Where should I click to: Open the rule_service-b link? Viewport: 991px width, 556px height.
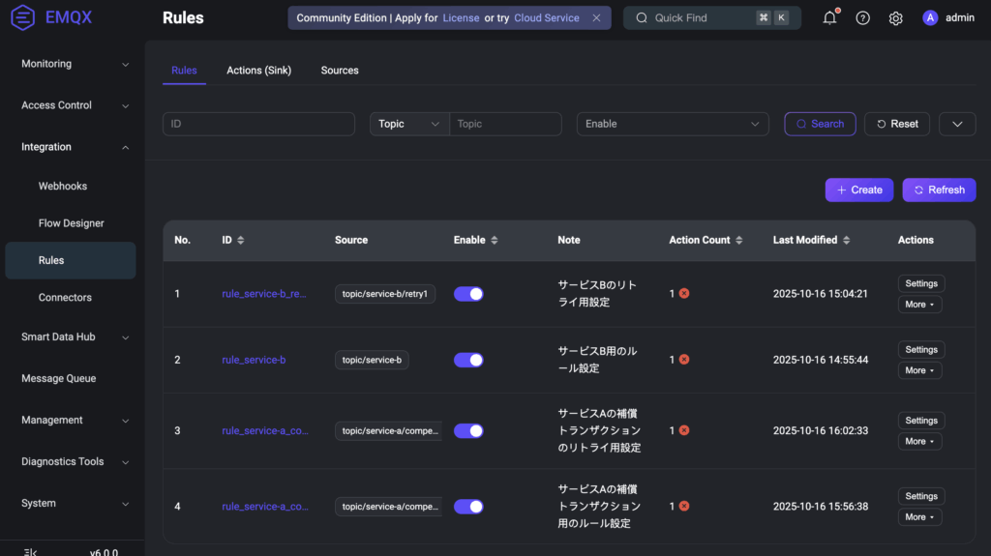coord(254,360)
